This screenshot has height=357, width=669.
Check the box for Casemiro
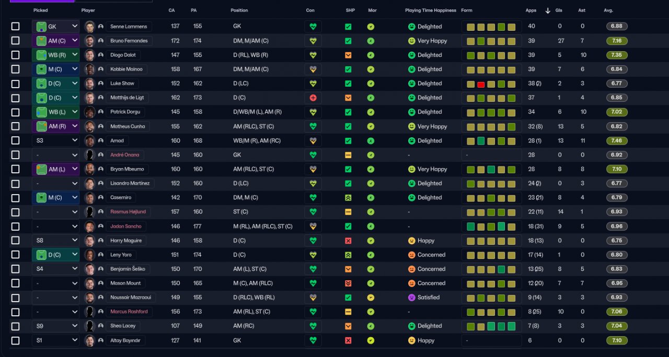[15, 198]
